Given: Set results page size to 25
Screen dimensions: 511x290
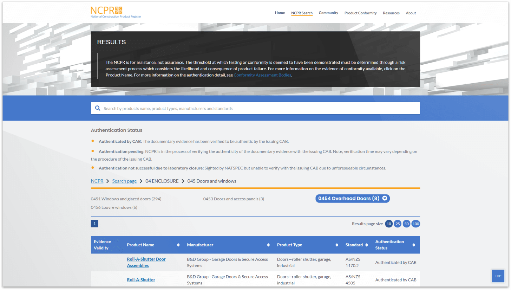Looking at the screenshot, I should point(398,224).
